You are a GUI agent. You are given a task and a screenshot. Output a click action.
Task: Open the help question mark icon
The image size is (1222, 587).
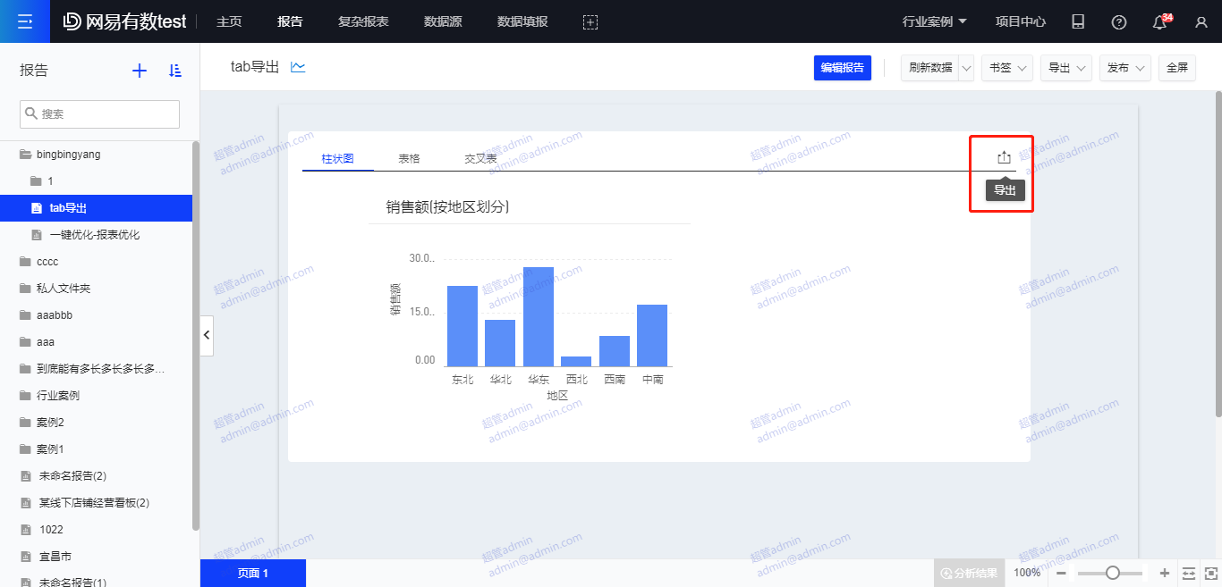[1118, 22]
